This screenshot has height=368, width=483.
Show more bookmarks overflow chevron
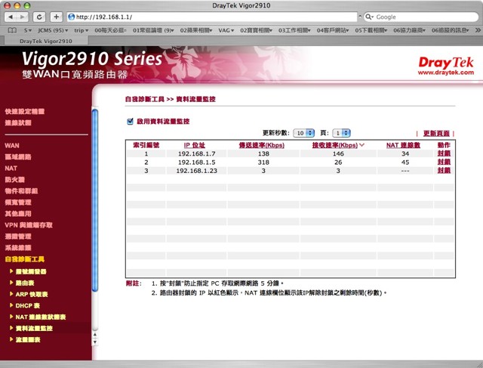478,30
